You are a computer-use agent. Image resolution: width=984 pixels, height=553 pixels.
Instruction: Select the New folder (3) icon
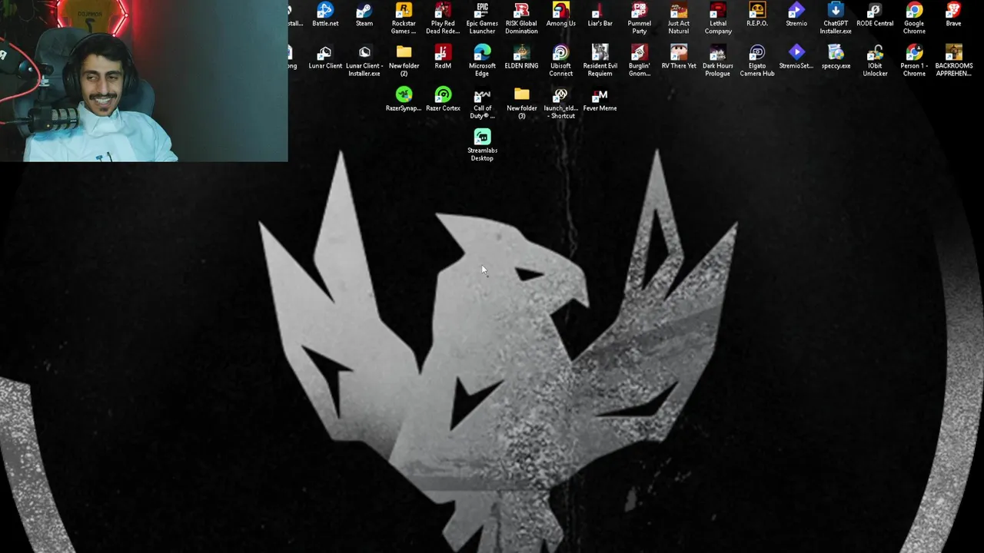[x=521, y=103]
